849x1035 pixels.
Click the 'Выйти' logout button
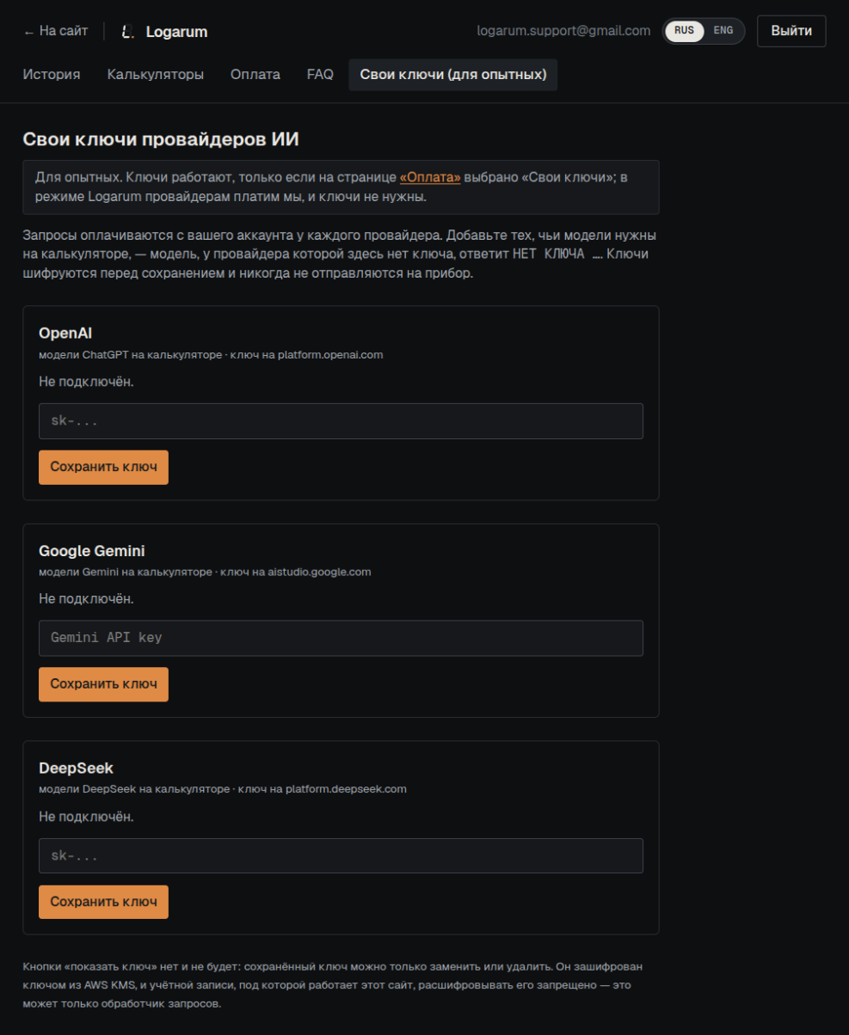[x=791, y=31]
